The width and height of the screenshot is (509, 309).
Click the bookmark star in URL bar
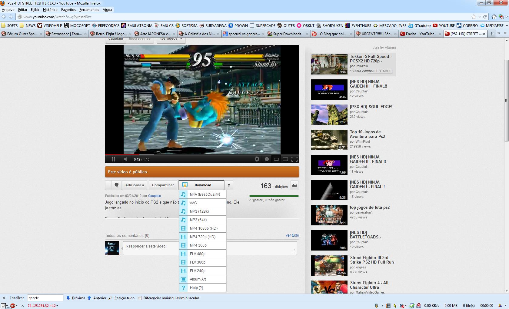click(474, 17)
